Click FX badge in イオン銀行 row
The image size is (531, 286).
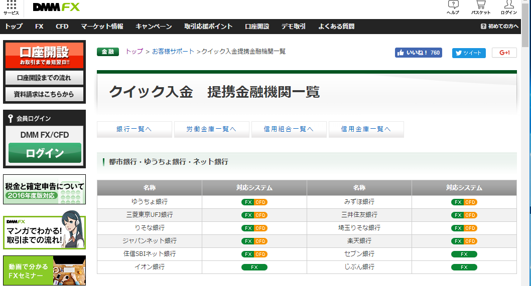tap(254, 267)
